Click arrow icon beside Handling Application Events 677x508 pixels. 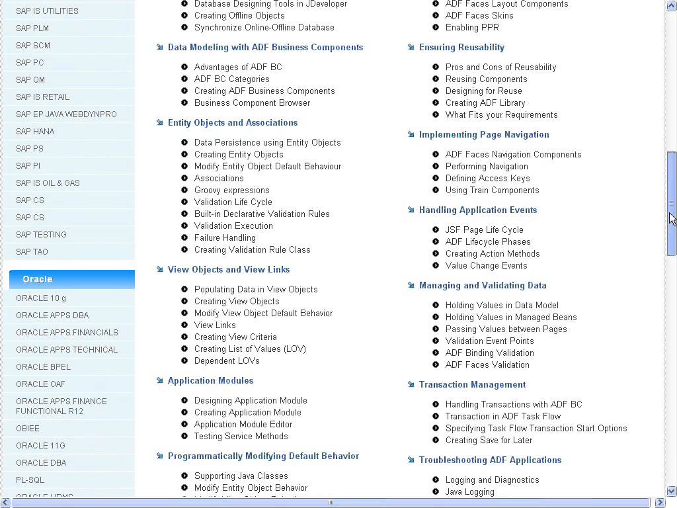(x=411, y=210)
